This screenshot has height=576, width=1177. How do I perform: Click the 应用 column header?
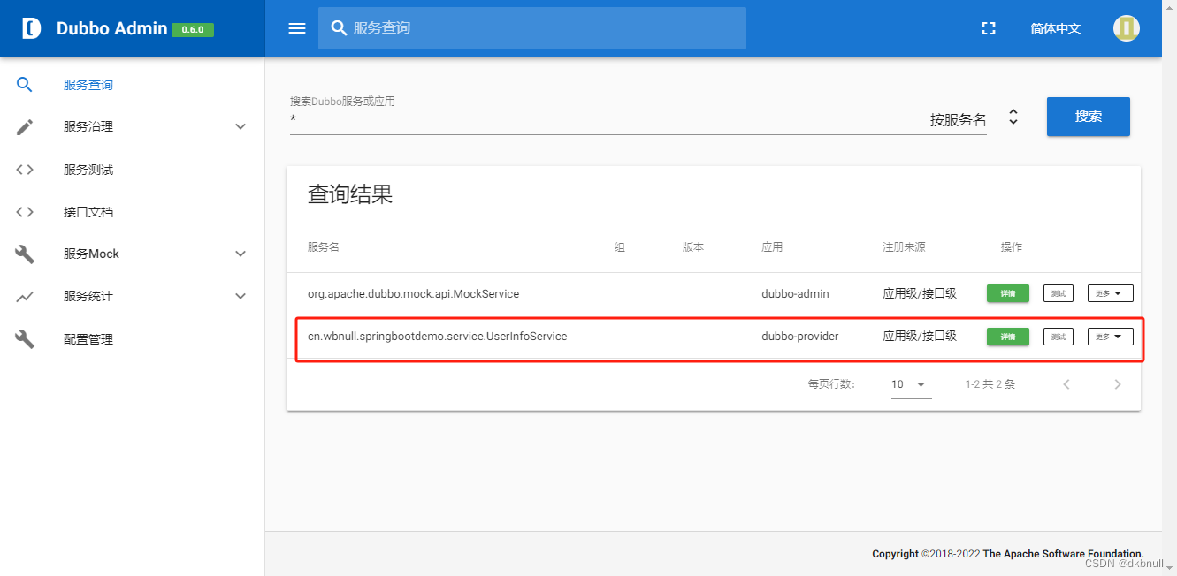pyautogui.click(x=772, y=247)
